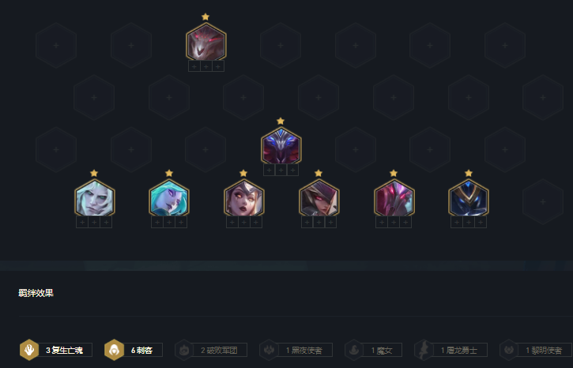Click the champion portrait with gold eyes and silver crown
Image resolution: width=573 pixels, height=368 pixels.
point(243,197)
